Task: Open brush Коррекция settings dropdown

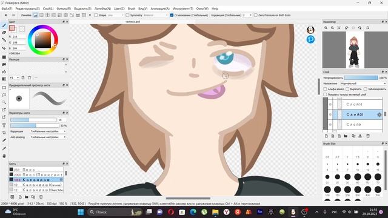Action: tap(48, 131)
